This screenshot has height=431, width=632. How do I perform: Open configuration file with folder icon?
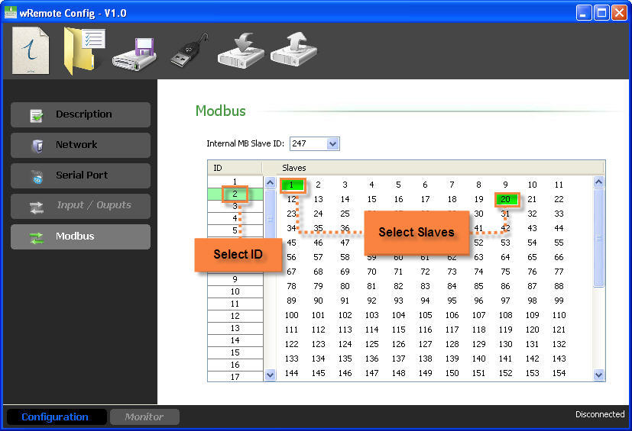84,51
